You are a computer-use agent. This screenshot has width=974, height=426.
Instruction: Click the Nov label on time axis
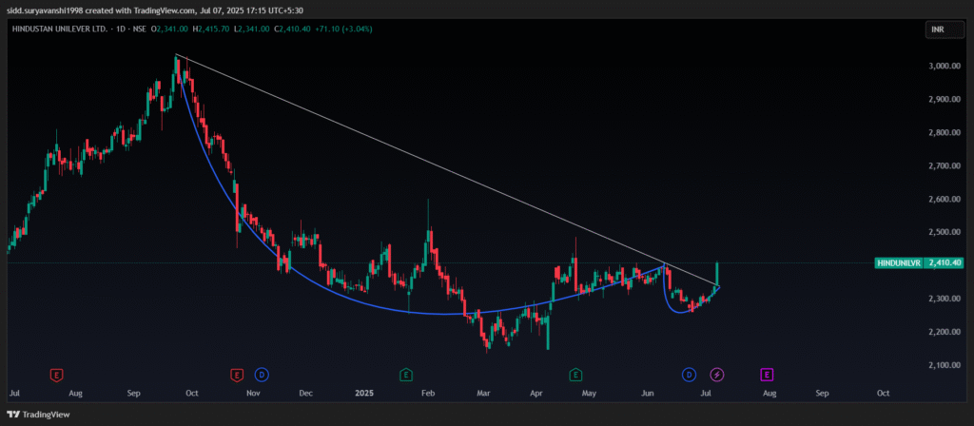(253, 393)
